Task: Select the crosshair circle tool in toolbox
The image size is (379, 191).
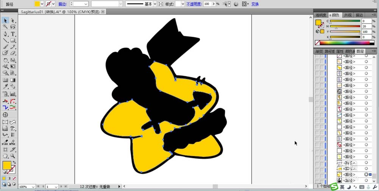Action: coord(5,114)
